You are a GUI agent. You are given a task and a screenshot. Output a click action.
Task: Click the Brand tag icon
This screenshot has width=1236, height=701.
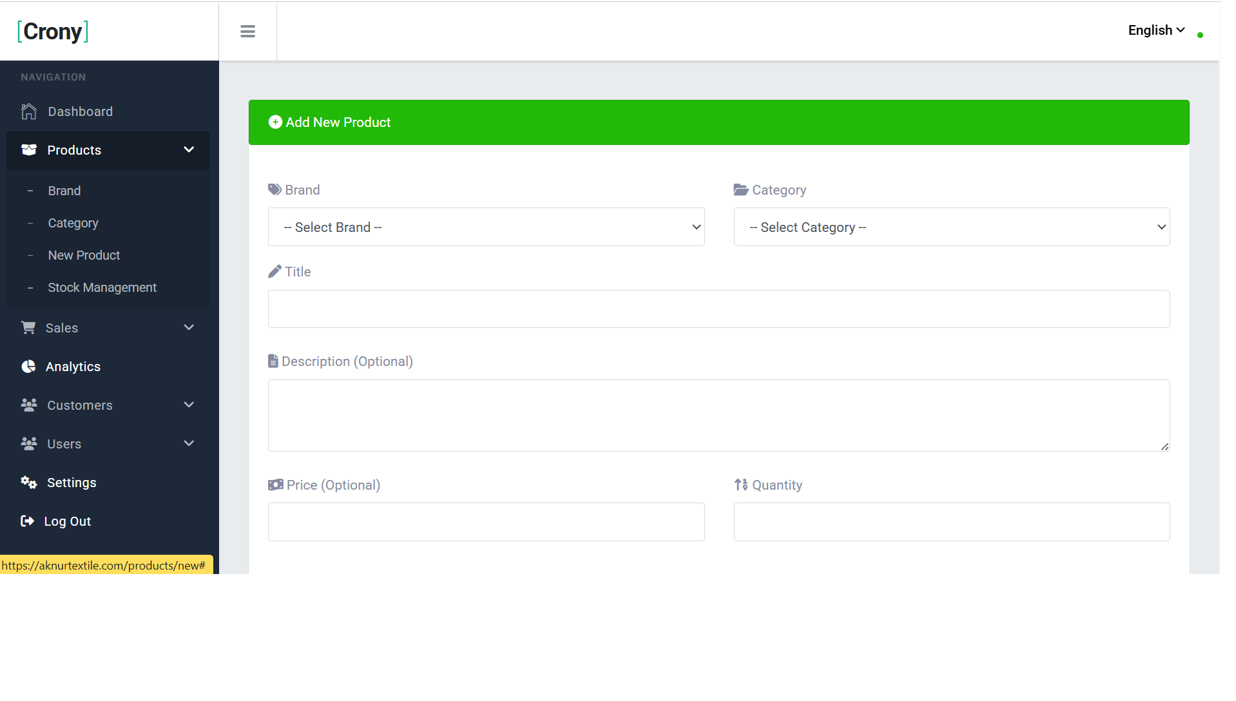pos(275,189)
